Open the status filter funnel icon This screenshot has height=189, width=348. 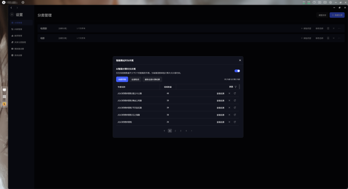(x=235, y=87)
